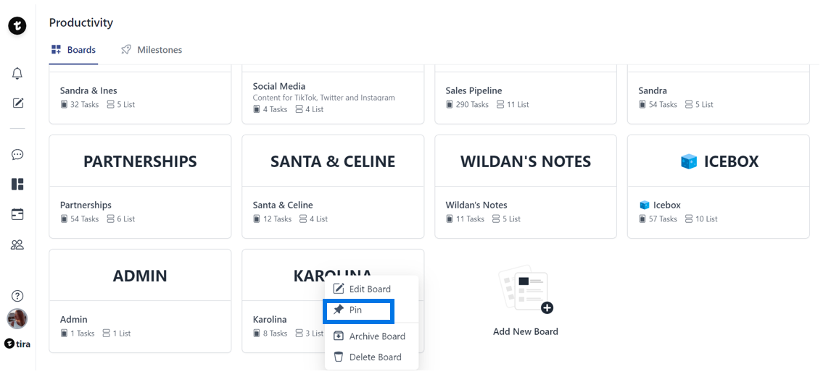Choose Delete Board from the menu
The image size is (831, 382).
coord(374,357)
